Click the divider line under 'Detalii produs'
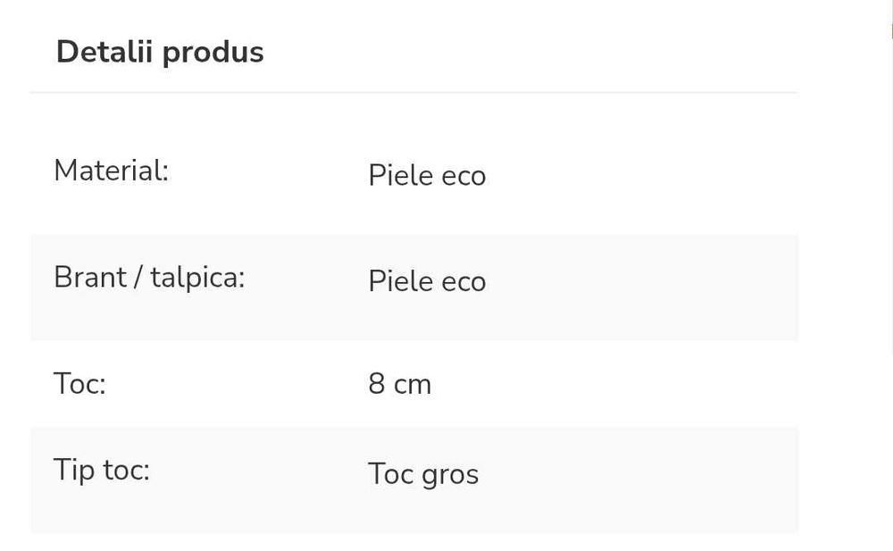893x551 pixels. [413, 92]
